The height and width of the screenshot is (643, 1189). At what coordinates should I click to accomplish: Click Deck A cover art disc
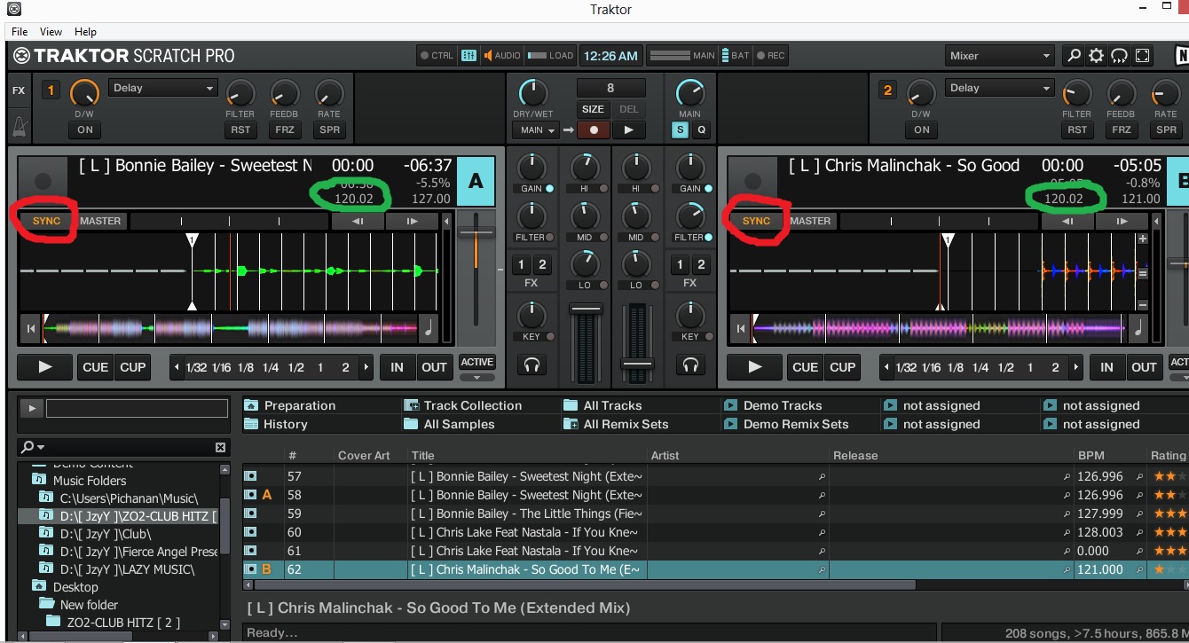[x=43, y=181]
